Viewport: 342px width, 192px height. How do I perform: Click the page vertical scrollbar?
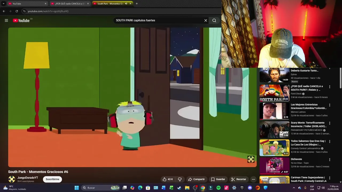click(341, 78)
